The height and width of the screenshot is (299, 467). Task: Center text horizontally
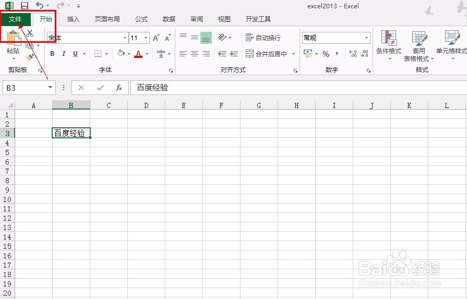coord(195,54)
